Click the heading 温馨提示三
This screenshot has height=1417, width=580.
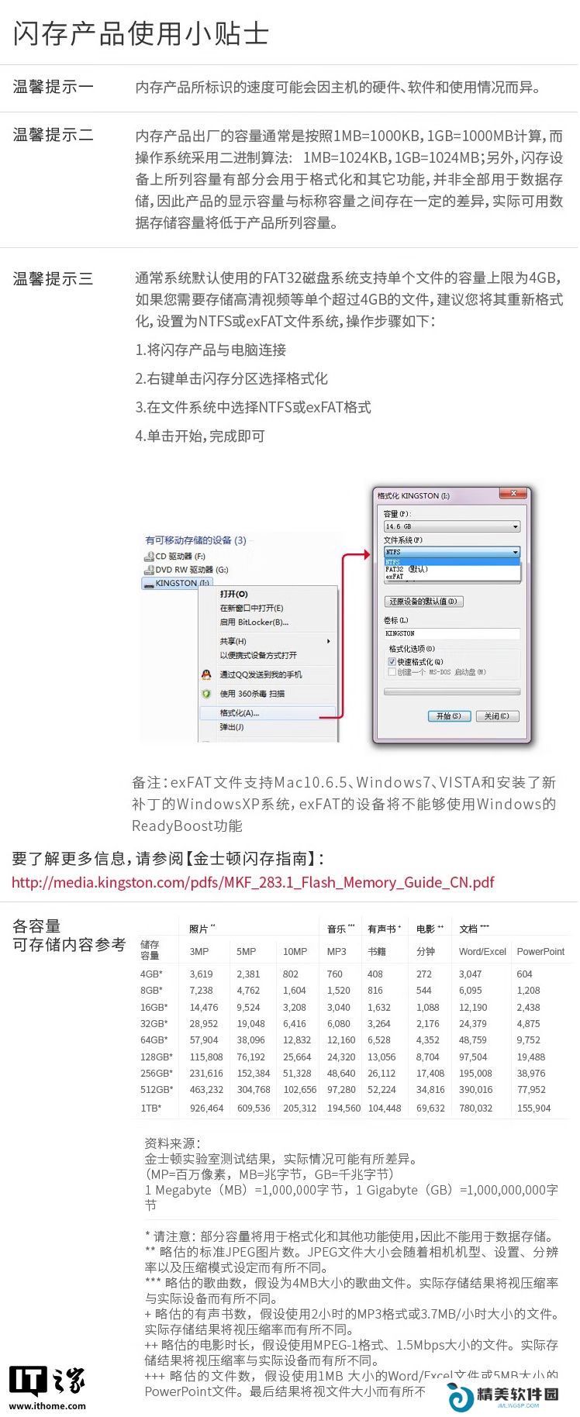click(54, 278)
